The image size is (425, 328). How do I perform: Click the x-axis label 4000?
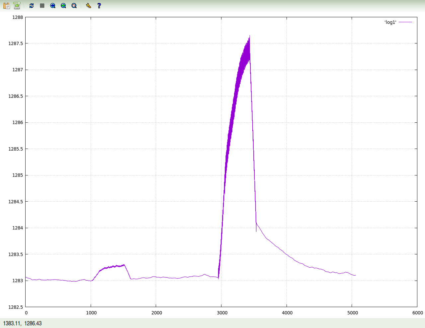click(287, 313)
